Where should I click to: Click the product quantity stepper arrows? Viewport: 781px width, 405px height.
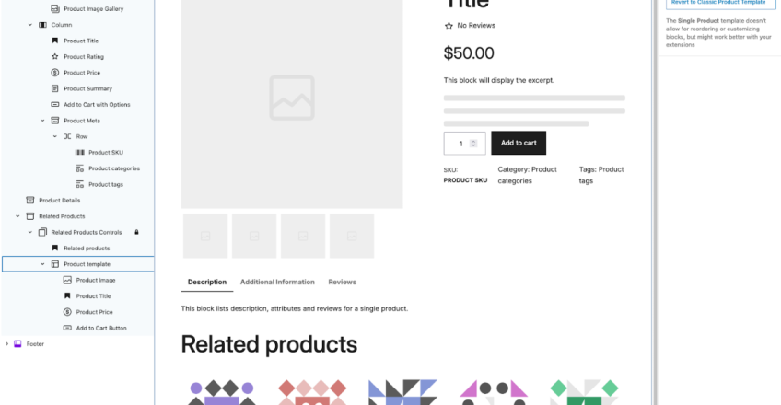(x=473, y=143)
